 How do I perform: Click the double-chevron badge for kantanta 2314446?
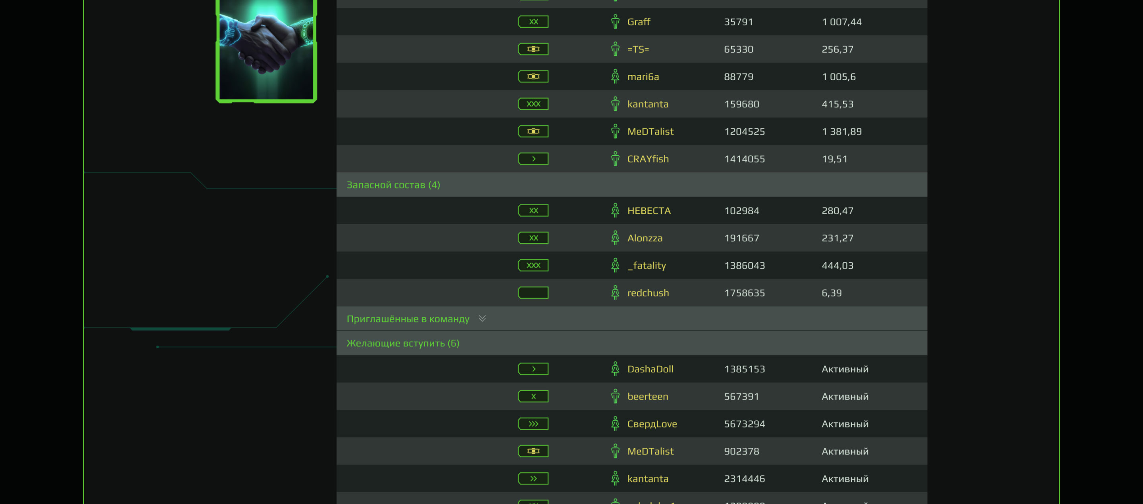point(533,479)
